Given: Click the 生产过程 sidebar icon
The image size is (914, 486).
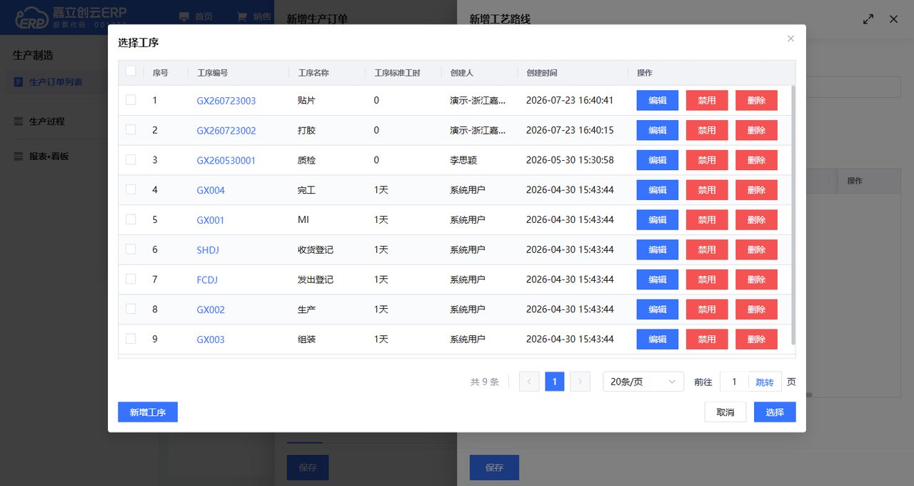Looking at the screenshot, I should pos(19,121).
